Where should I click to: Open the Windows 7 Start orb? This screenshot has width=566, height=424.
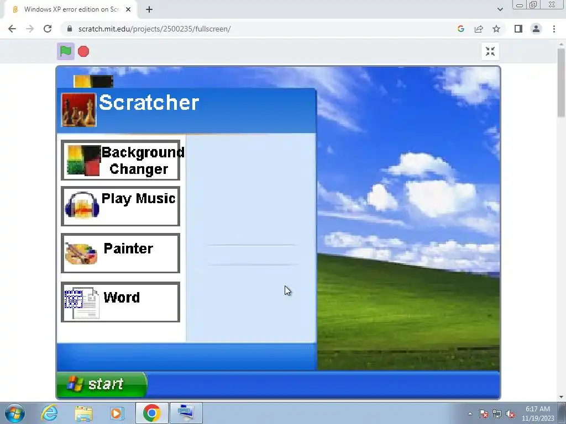tap(15, 413)
